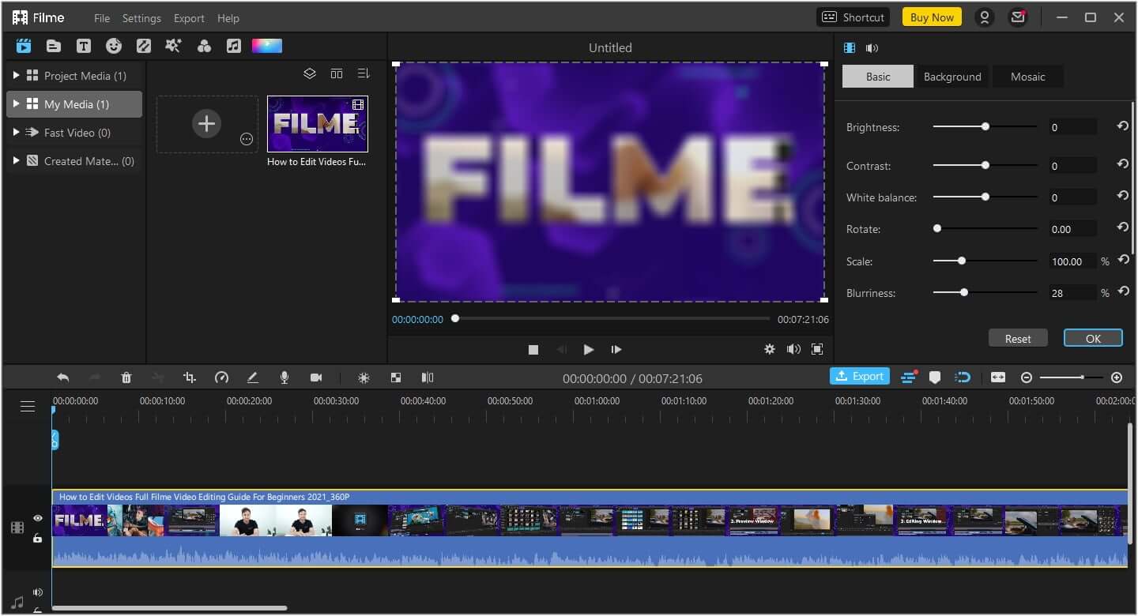
Task: Adjust the timeline zoom slider
Action: (x=1072, y=377)
